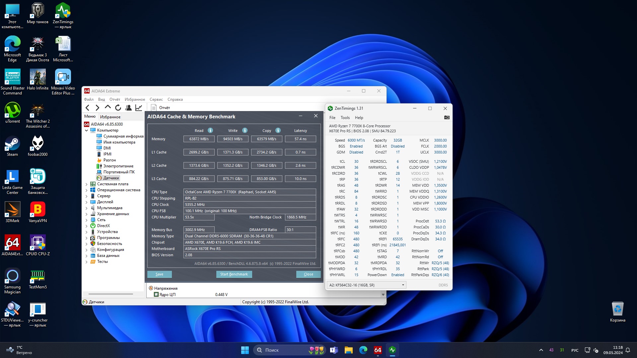
Task: Open the memory module selection dropdown
Action: coord(366,285)
